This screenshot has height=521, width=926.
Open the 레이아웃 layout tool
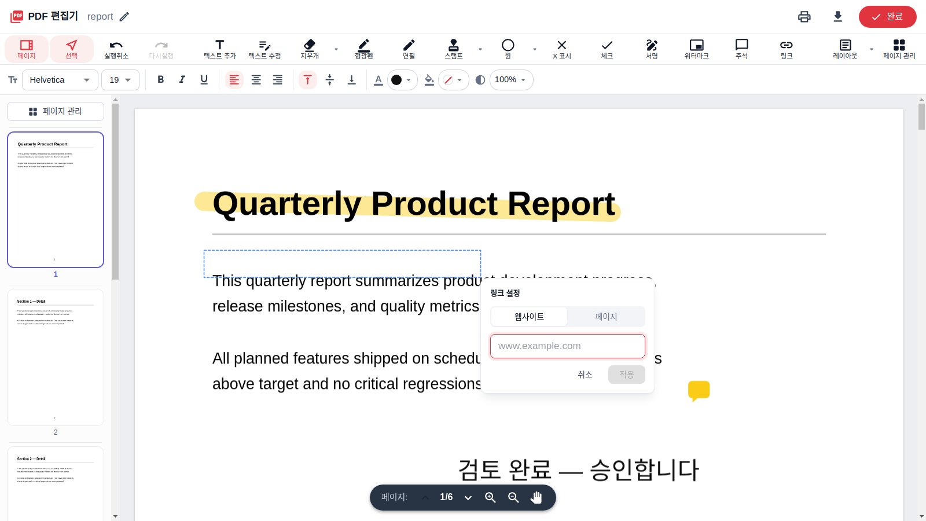coord(845,49)
